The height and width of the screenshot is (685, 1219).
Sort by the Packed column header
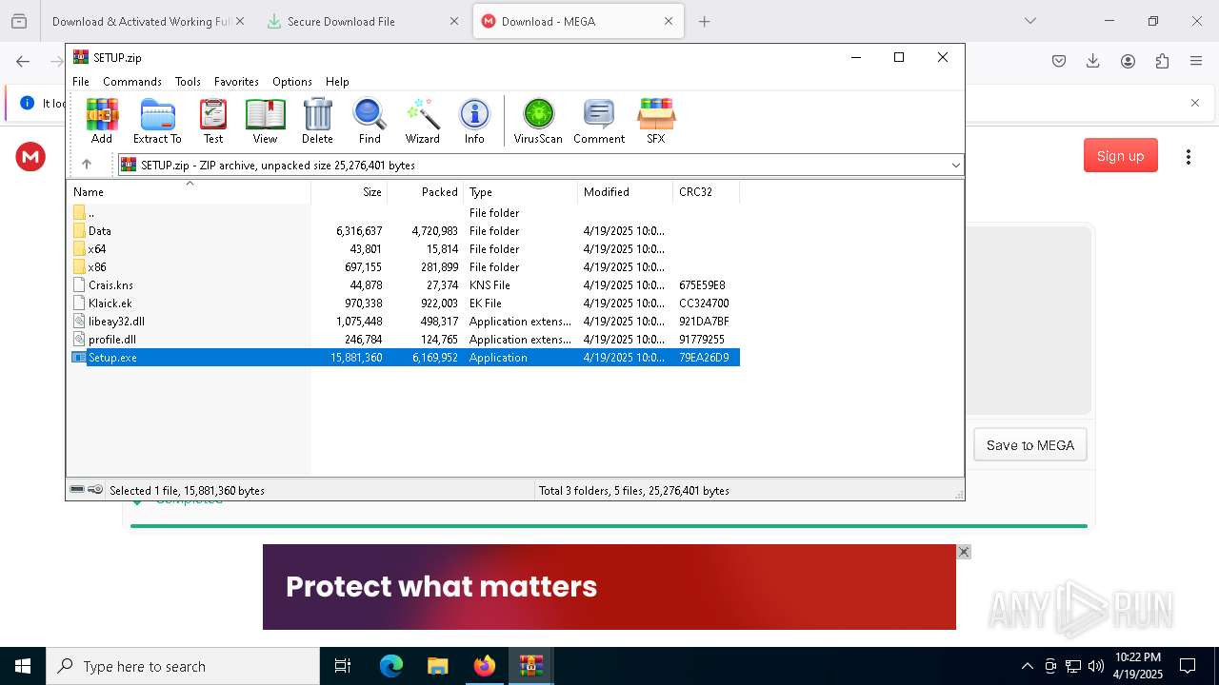tap(426, 191)
